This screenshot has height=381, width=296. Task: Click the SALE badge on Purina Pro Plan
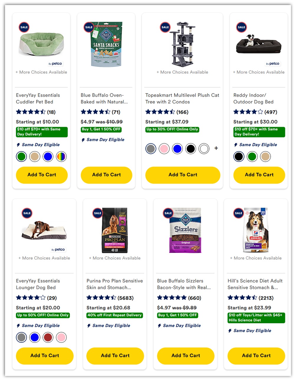98,213
